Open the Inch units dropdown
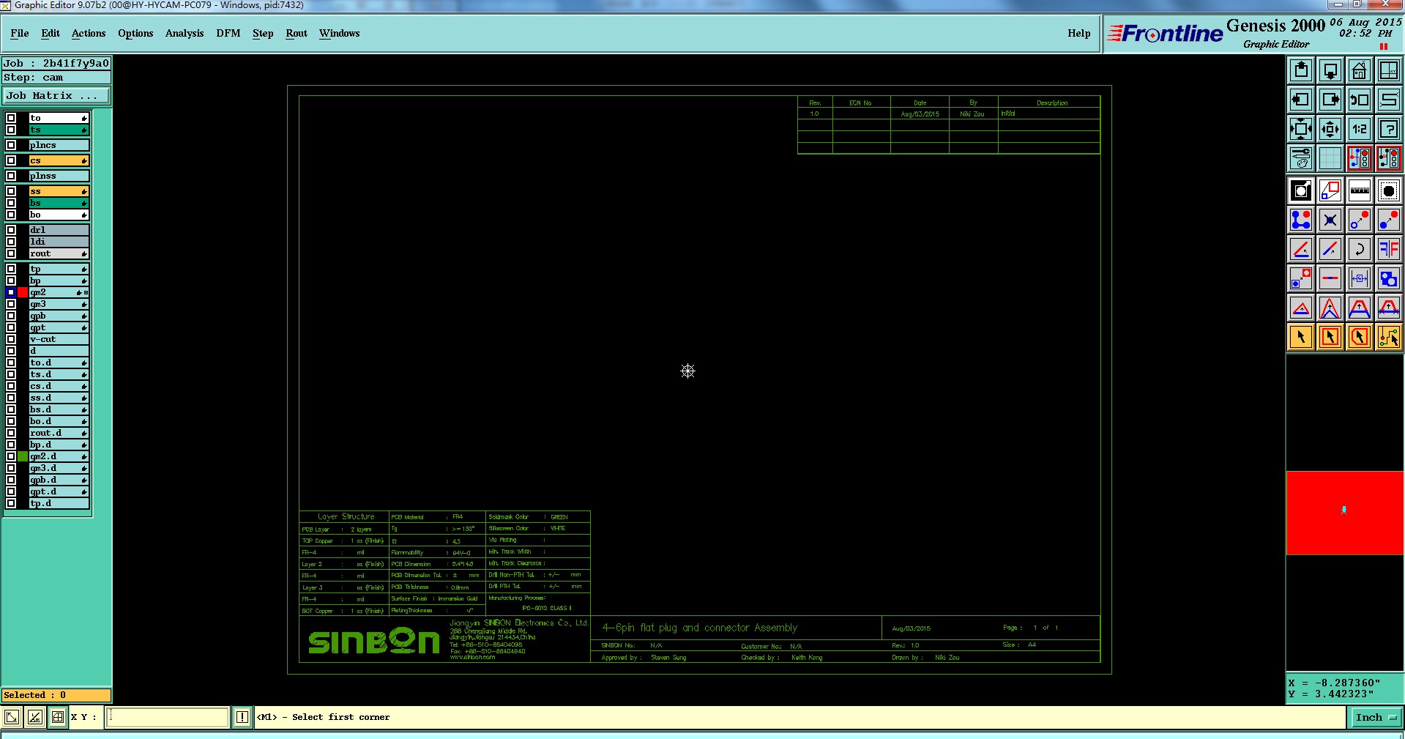Screen dimensions: 1405x739 click(1375, 718)
